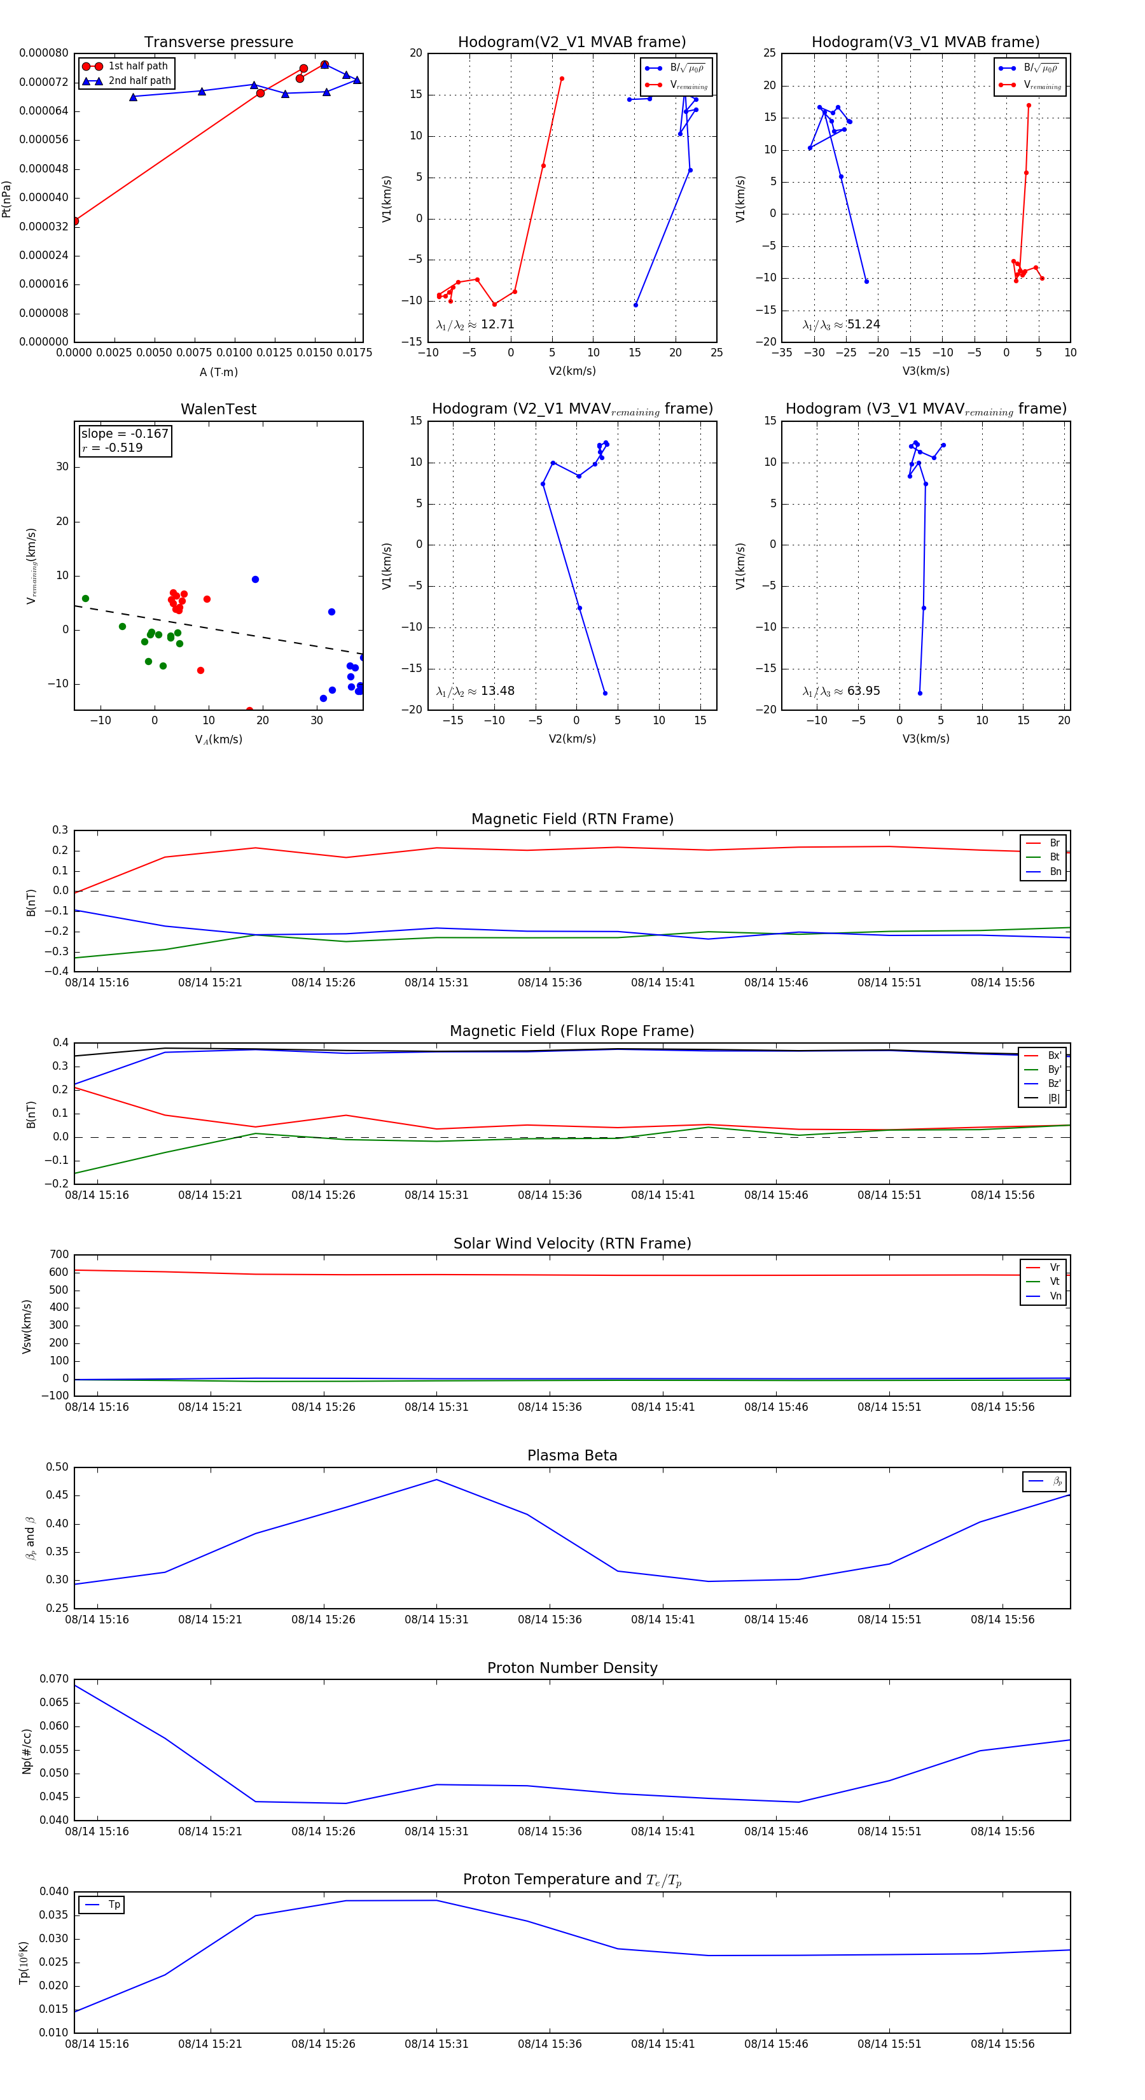This screenshot has width=1145, height=2100.
Task: Click the dashed fit line in WalenTest
Action: tap(218, 630)
